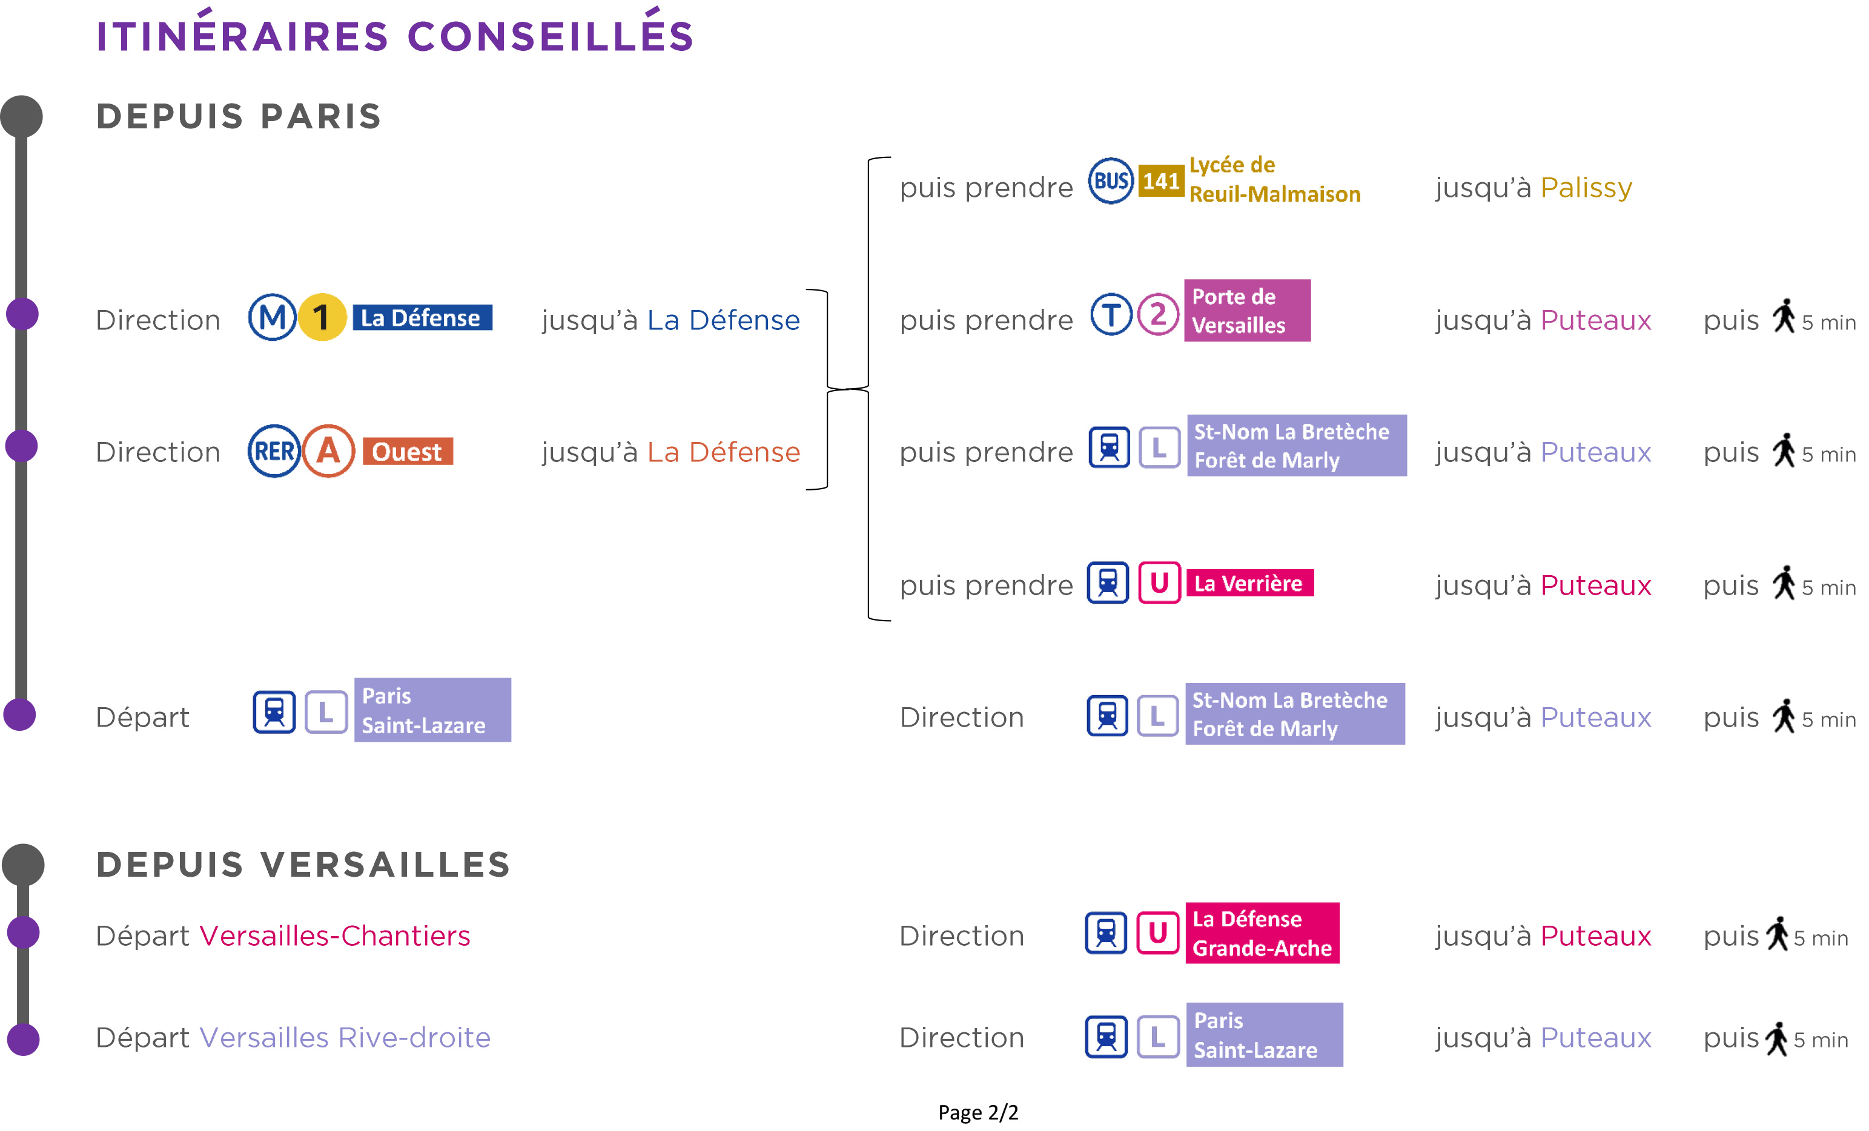The height and width of the screenshot is (1131, 1869).
Task: Click the yellow line 1 circle
Action: click(x=322, y=317)
